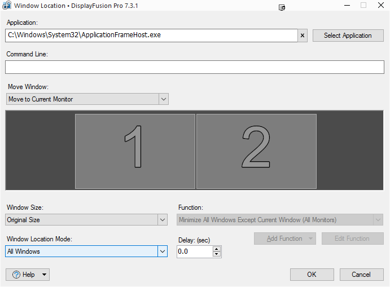Confirm the dialog with OK
Image resolution: width=390 pixels, height=287 pixels.
tap(312, 275)
